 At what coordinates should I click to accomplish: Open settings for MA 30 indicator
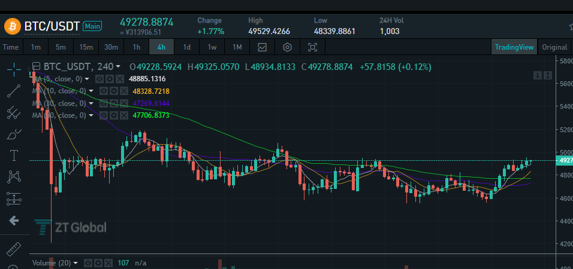coord(114,103)
